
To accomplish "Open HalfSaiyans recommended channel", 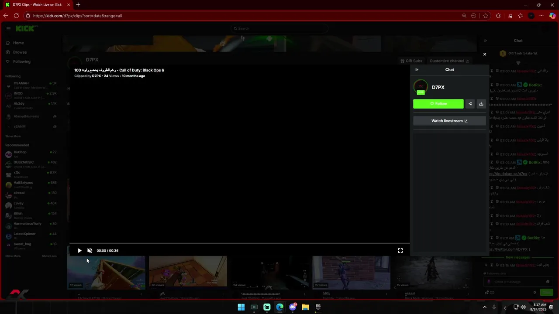I will (31, 184).
